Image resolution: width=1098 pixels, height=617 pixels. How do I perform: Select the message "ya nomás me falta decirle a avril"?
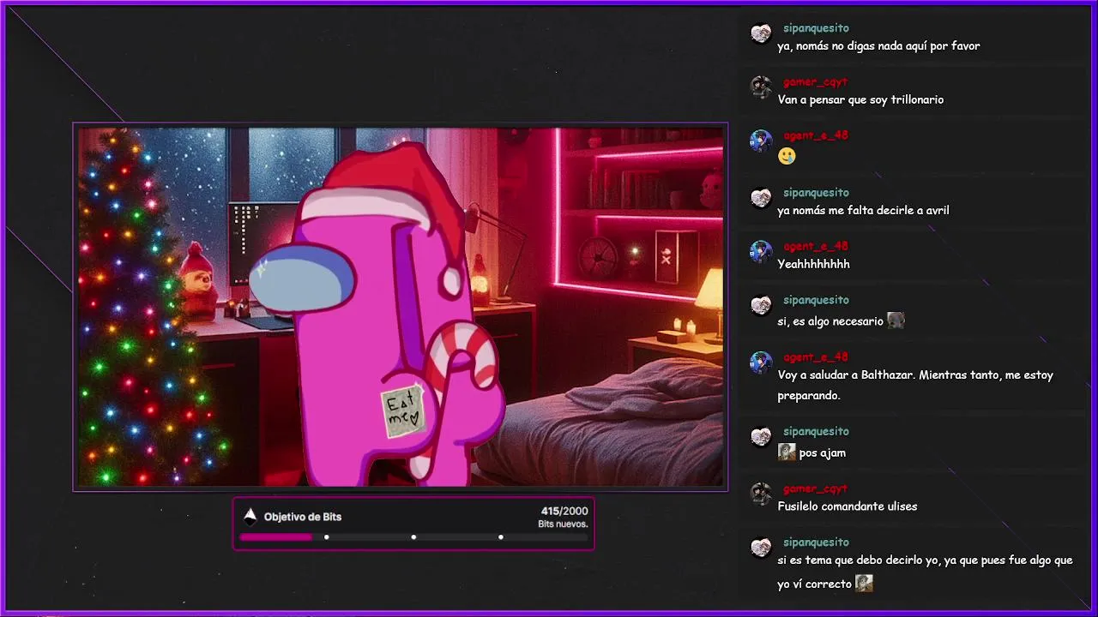click(x=863, y=211)
